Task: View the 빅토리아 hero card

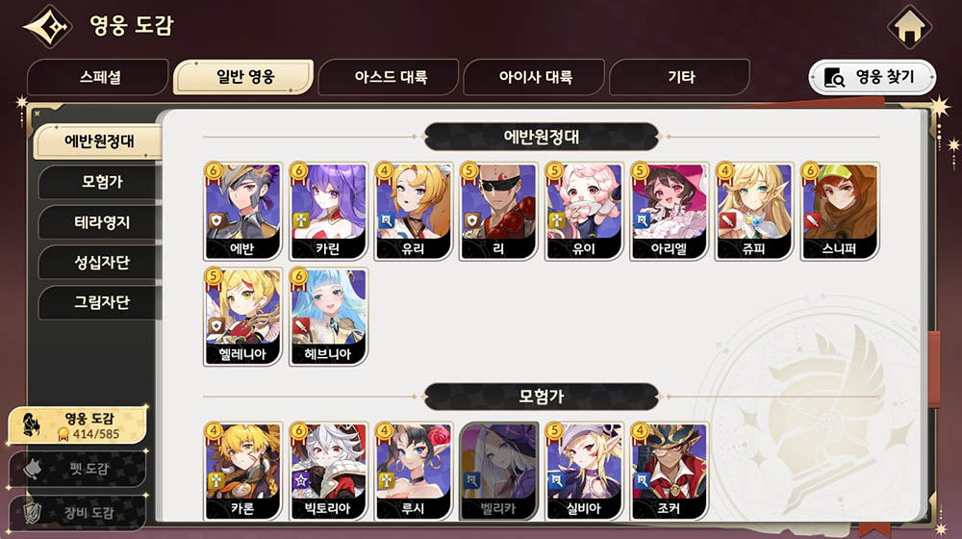Action: [328, 471]
